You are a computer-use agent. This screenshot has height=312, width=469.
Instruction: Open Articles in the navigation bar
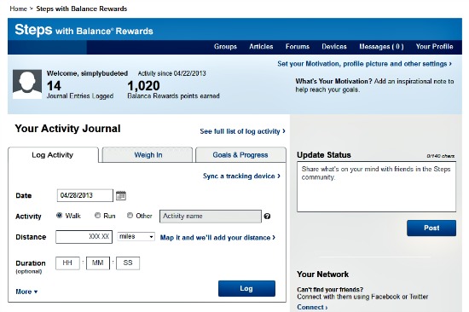261,47
